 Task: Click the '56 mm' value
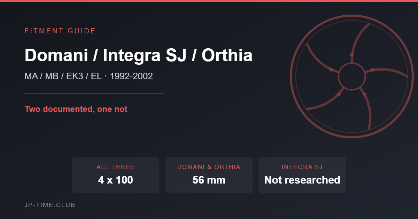pyautogui.click(x=209, y=180)
